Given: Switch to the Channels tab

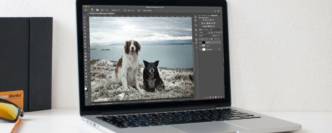Looking at the screenshot, I should (x=206, y=30).
